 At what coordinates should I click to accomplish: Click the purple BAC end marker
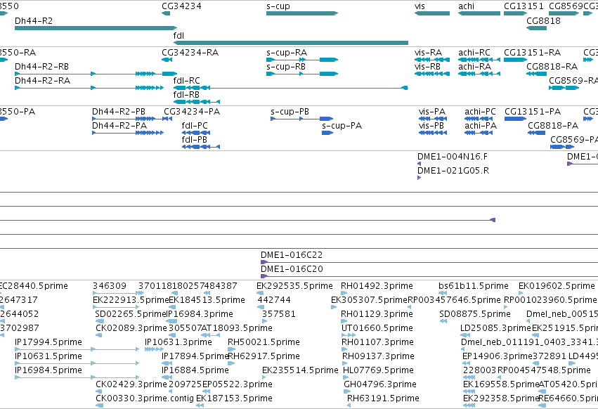pyautogui.click(x=493, y=220)
